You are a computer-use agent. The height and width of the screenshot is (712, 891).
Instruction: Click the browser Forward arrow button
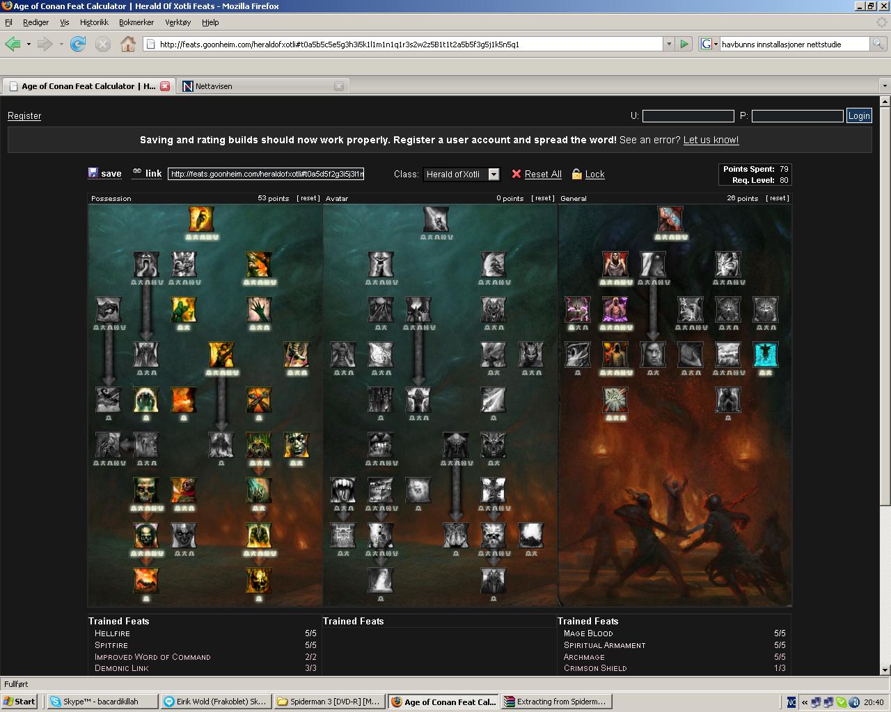(45, 44)
